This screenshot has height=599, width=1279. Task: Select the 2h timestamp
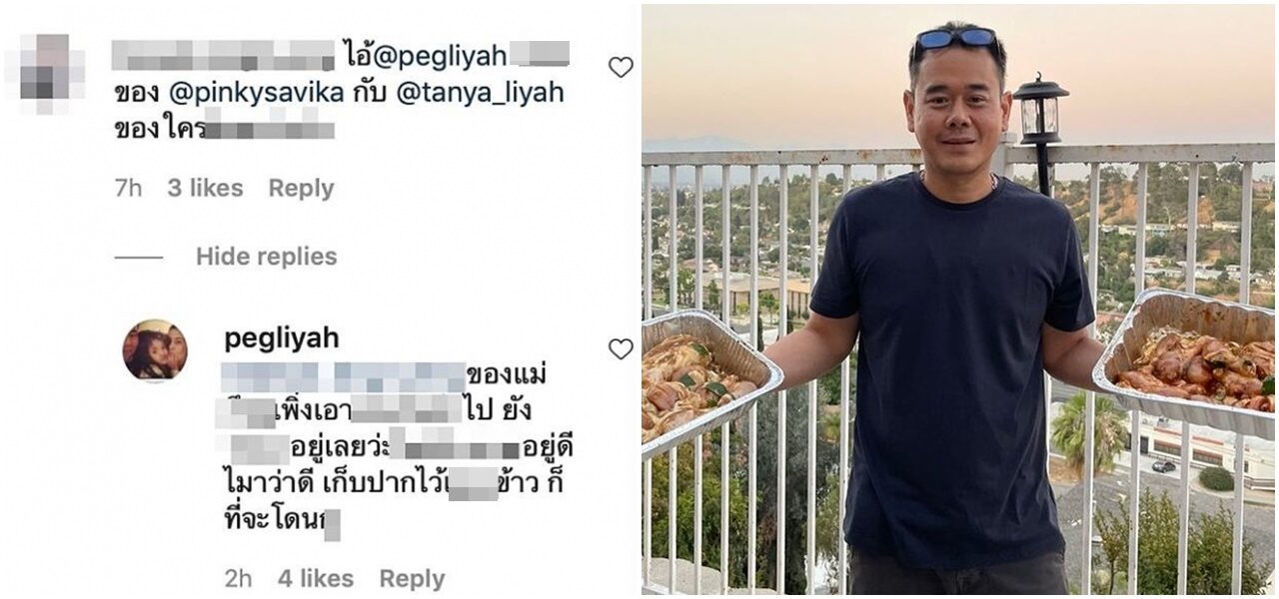(x=238, y=578)
